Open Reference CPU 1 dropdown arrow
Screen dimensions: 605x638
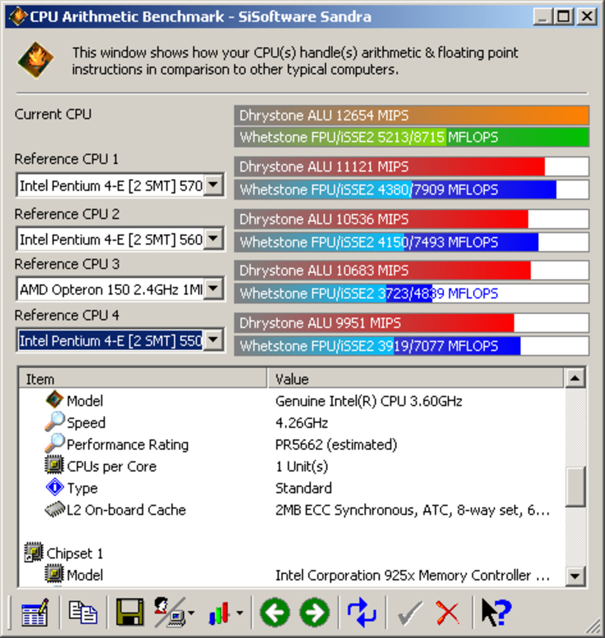[213, 185]
